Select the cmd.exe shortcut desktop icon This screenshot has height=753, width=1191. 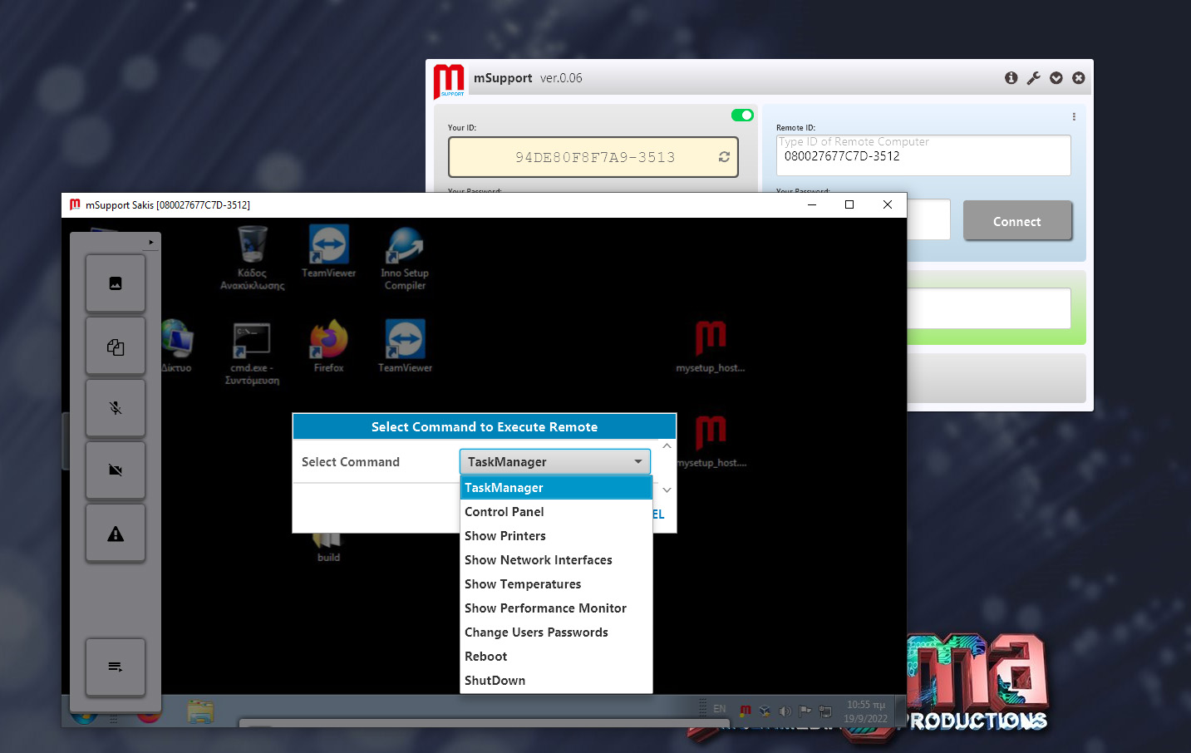[252, 353]
